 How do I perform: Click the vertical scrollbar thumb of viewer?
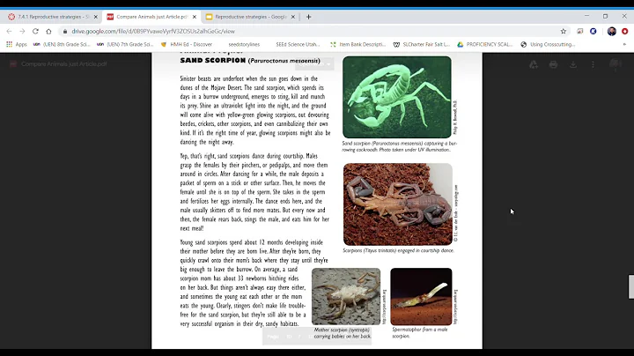coord(630,286)
